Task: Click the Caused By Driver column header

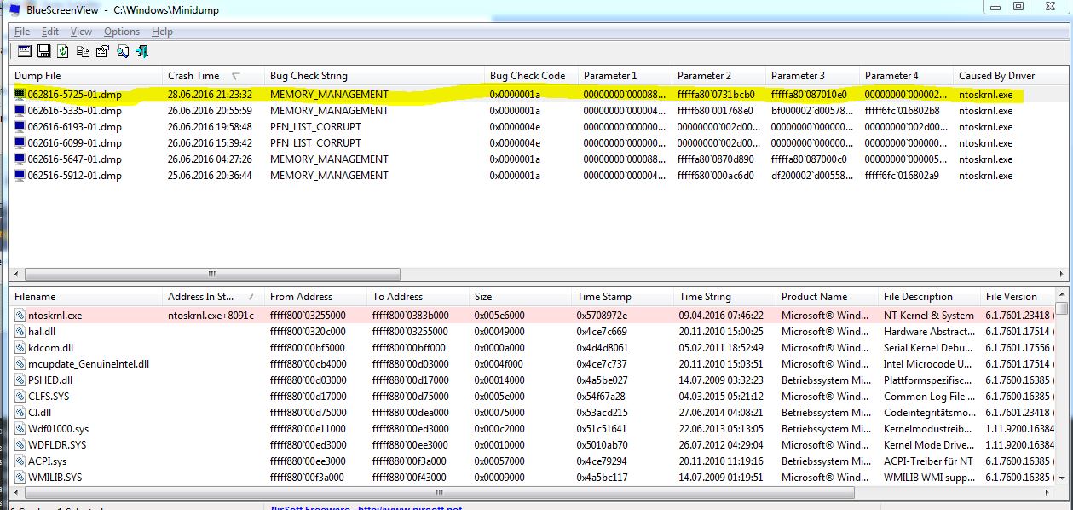Action: point(997,76)
